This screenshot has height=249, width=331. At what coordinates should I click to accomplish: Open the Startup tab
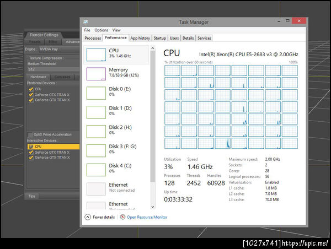pyautogui.click(x=159, y=38)
